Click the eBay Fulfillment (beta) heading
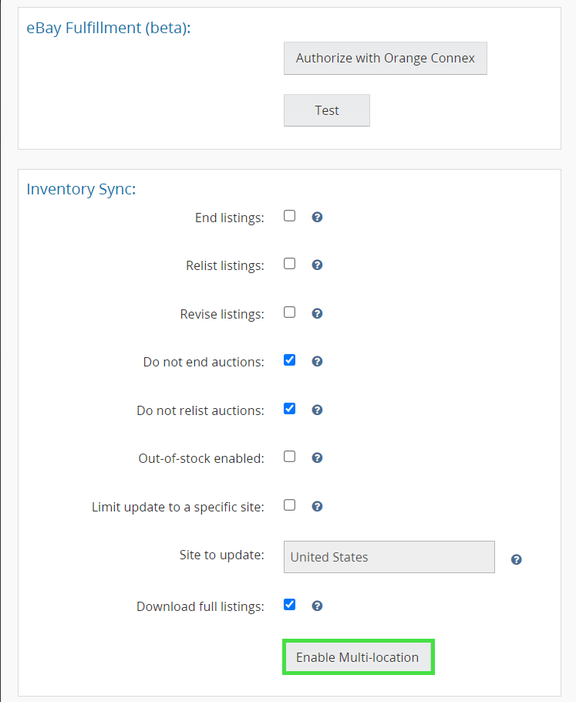Viewport: 576px width, 702px height. 109,28
